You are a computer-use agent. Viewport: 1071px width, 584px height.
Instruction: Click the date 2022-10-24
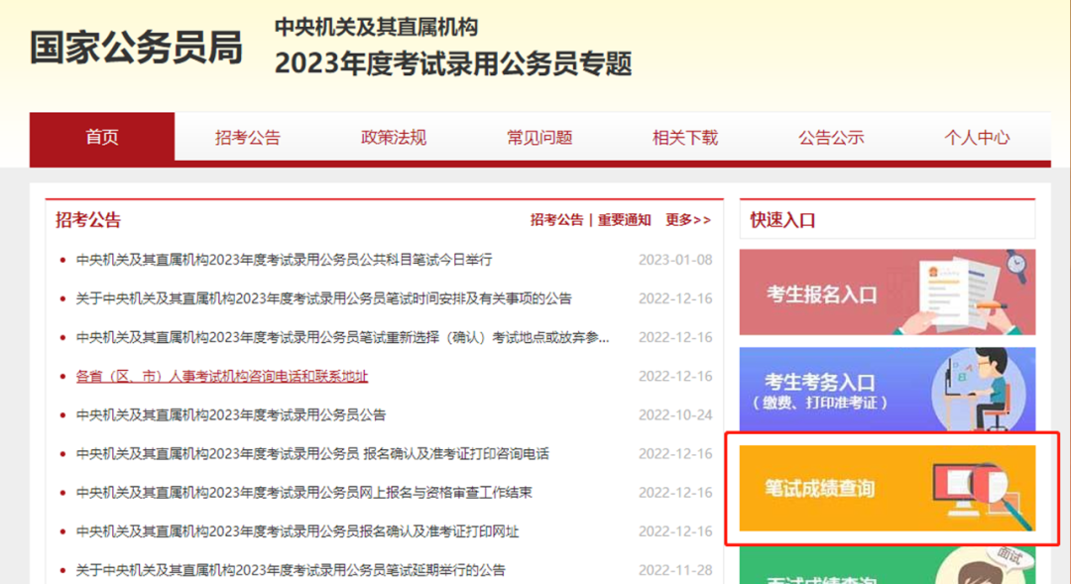[675, 415]
